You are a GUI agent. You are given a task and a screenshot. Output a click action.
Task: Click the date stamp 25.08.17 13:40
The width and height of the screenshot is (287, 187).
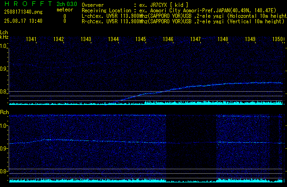23,21
